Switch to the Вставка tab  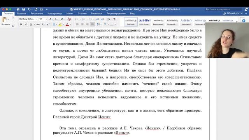(x=22, y=14)
